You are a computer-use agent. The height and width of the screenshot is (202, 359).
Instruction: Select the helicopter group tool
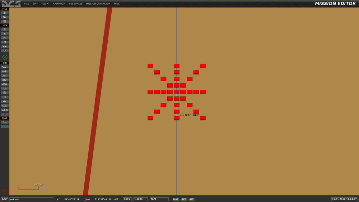coord(5,71)
